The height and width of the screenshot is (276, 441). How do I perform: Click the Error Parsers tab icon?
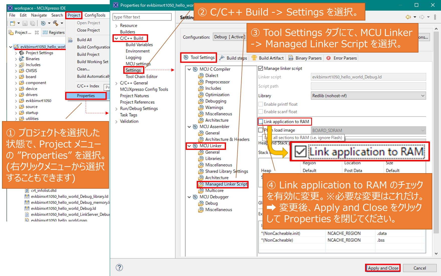tap(328, 58)
